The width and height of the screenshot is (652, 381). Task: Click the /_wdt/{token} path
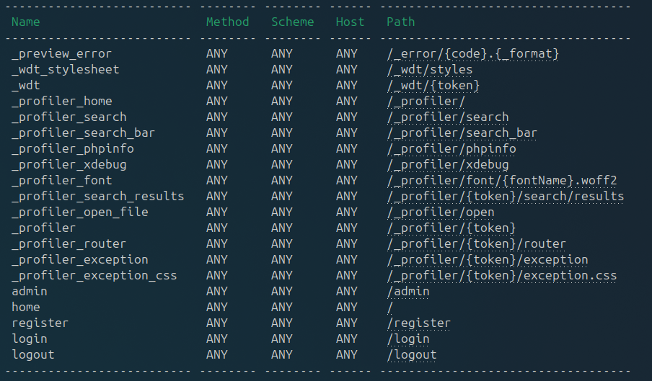point(433,86)
